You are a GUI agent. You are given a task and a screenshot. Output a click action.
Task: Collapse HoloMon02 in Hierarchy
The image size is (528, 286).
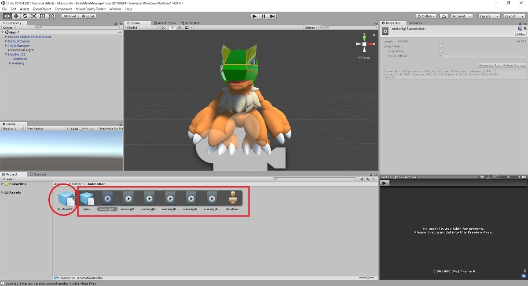[x=6, y=55]
